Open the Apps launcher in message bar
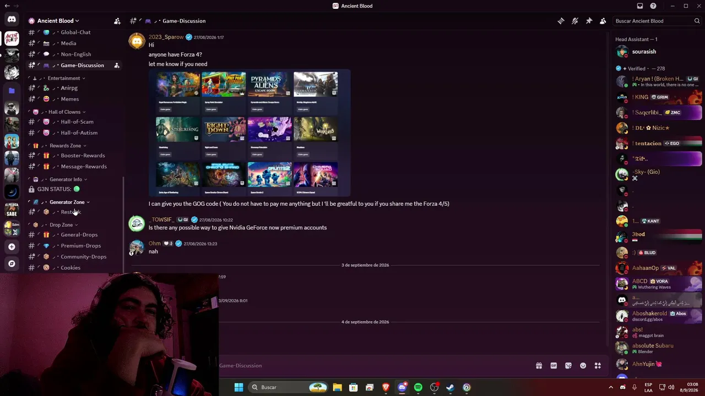 point(598,366)
